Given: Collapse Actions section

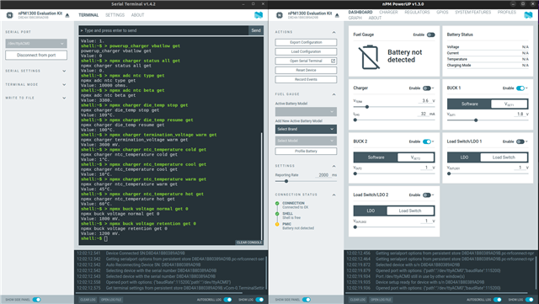Looking at the screenshot, I should click(334, 32).
